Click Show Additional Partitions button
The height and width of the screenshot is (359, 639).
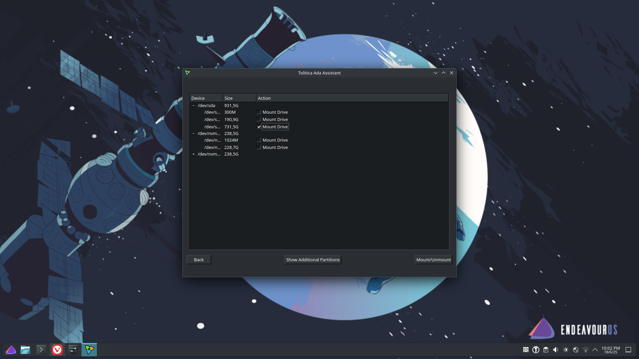coord(313,260)
